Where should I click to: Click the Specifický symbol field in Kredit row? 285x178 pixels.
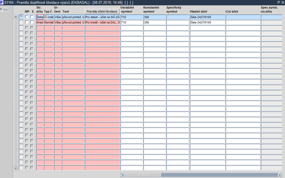point(178,22)
